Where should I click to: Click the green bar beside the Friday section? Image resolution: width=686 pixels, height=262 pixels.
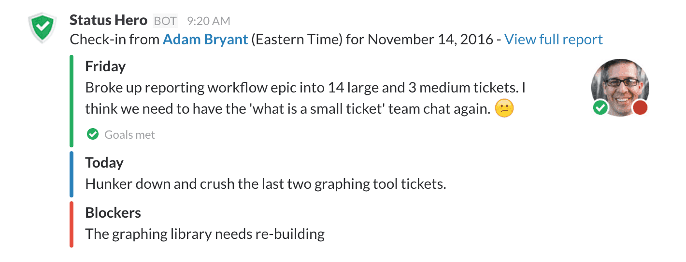(x=71, y=101)
